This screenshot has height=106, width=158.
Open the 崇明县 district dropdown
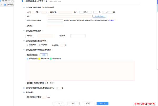click(x=30, y=12)
